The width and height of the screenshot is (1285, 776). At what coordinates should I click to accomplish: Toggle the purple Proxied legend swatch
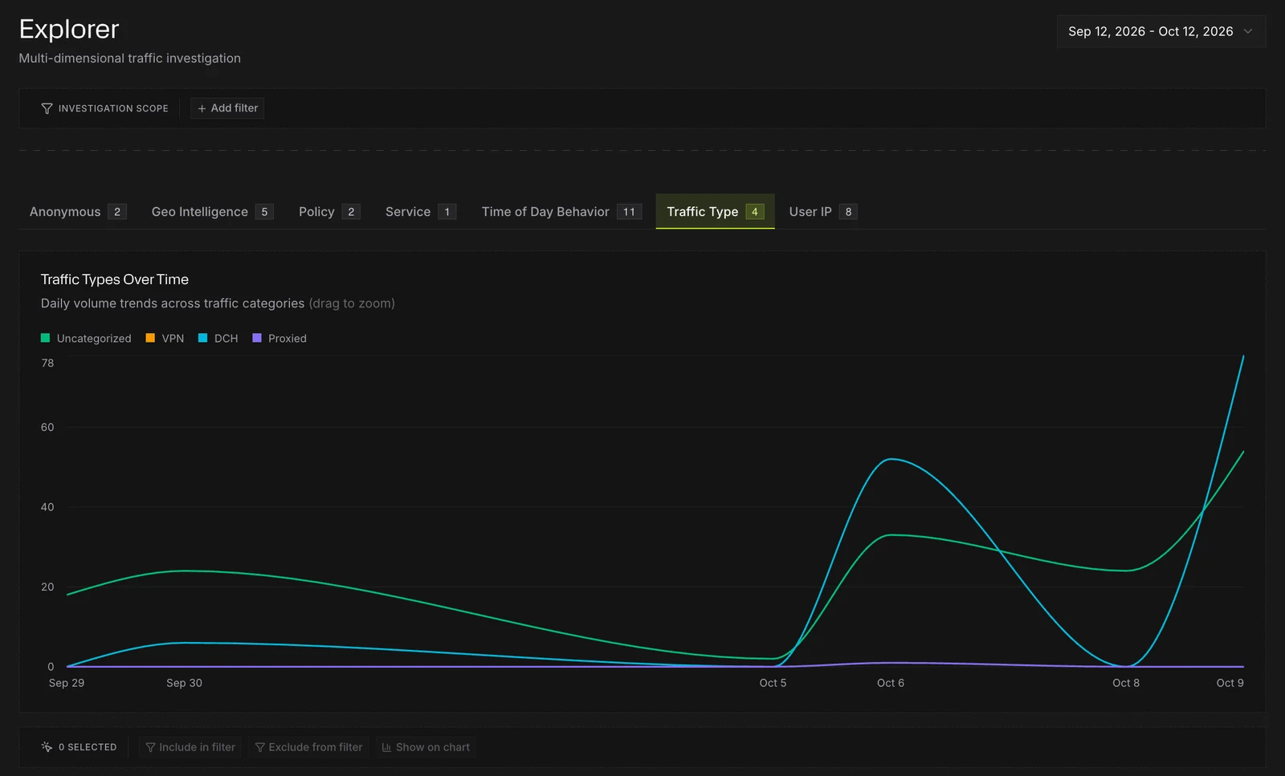coord(257,338)
